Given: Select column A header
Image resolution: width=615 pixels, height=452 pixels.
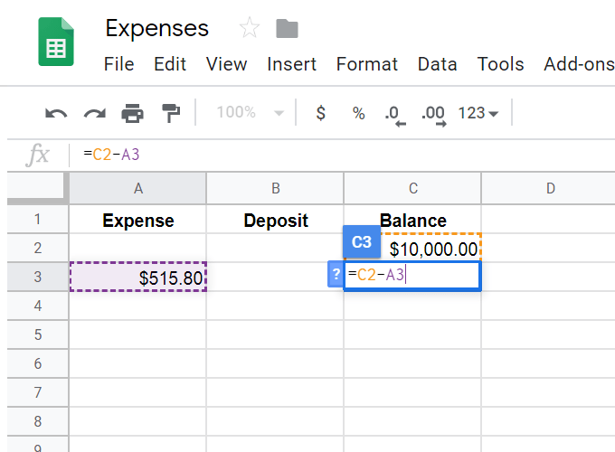Looking at the screenshot, I should (137, 188).
